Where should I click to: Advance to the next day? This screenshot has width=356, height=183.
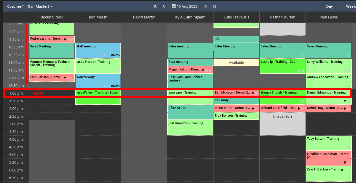pos(206,6)
